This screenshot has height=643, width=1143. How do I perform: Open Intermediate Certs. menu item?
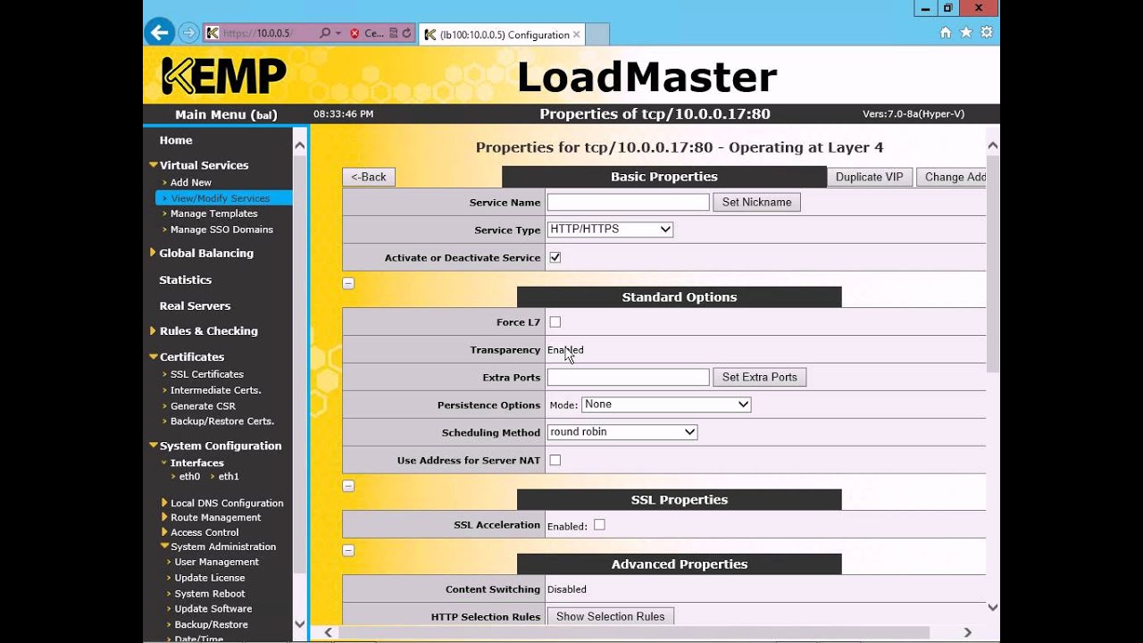216,390
